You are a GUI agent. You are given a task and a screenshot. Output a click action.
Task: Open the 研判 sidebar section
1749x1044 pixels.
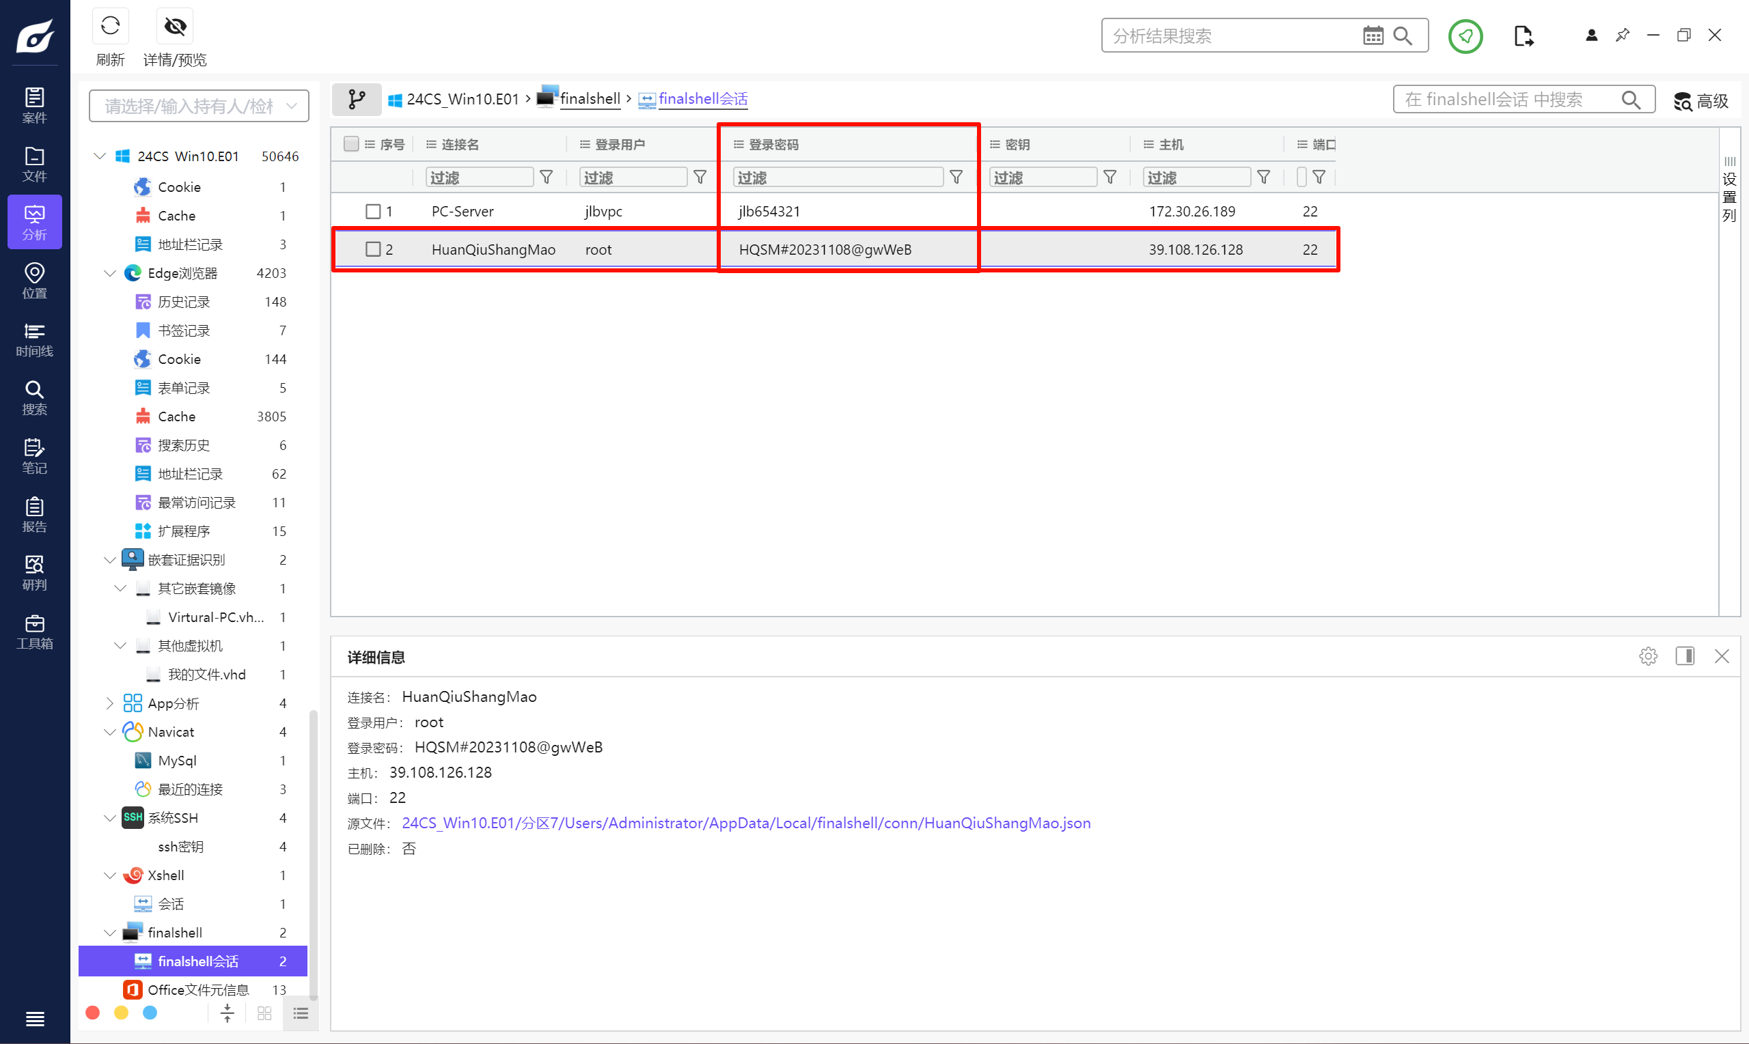tap(34, 573)
